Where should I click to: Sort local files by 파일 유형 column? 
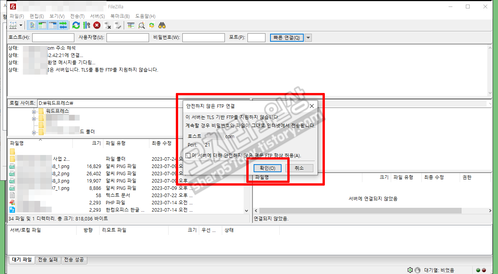coord(126,143)
